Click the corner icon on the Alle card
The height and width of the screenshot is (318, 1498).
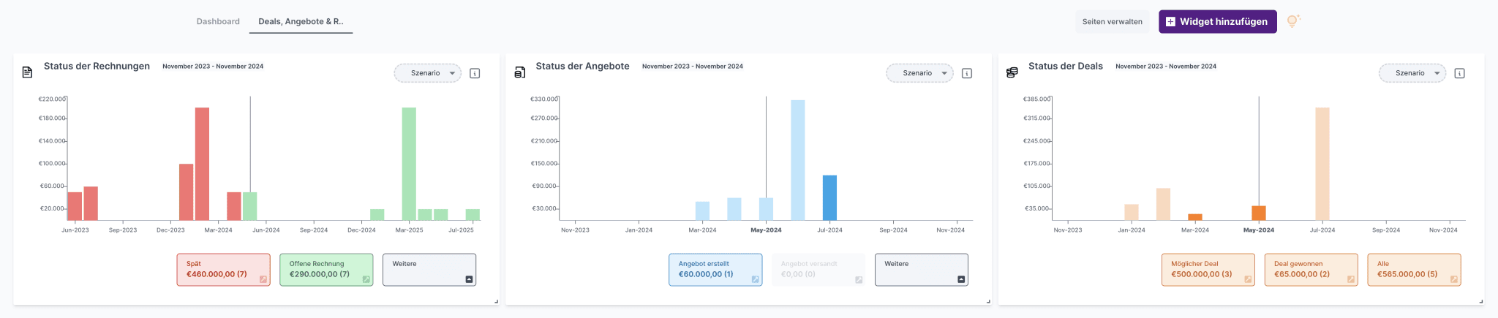pyautogui.click(x=1453, y=279)
